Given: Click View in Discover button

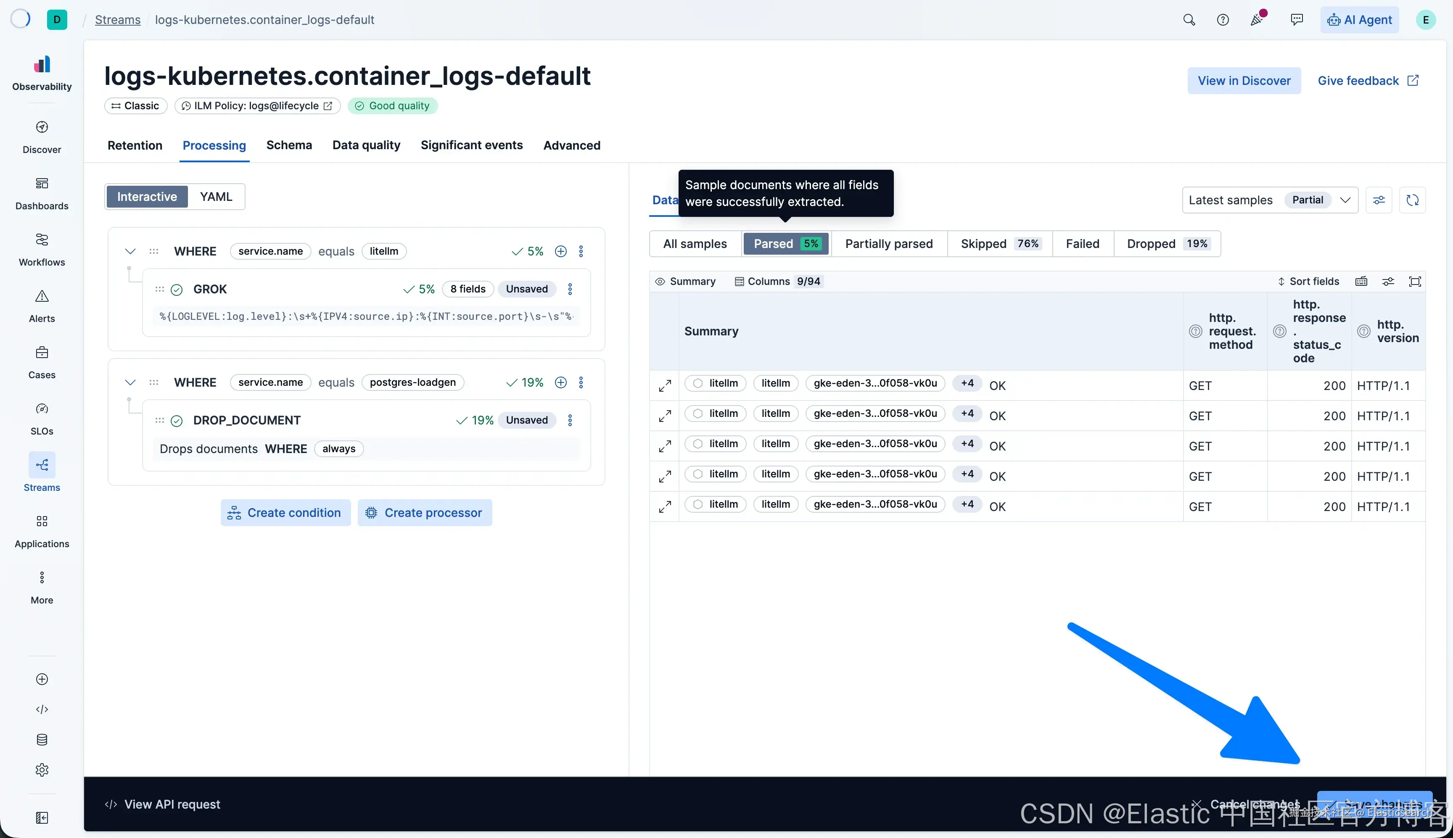Looking at the screenshot, I should 1244,81.
